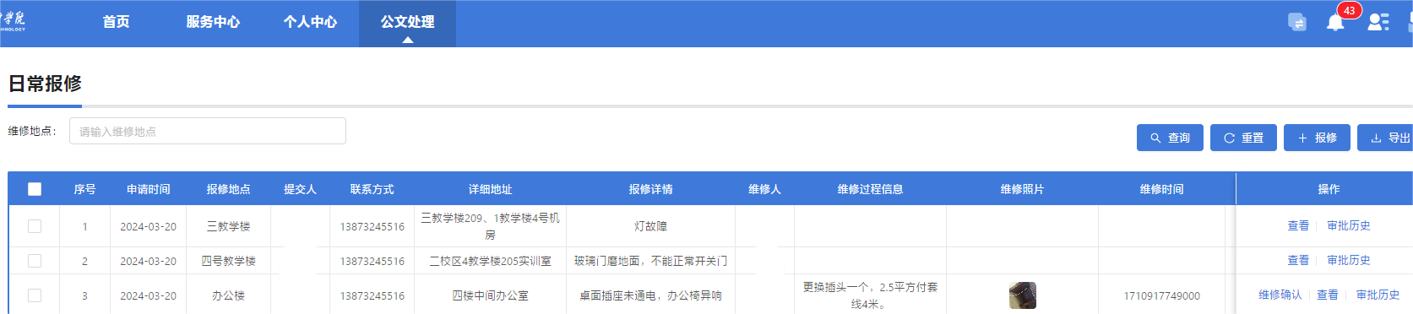The image size is (1413, 314).
Task: Click the 查询 search button
Action: (x=1170, y=138)
